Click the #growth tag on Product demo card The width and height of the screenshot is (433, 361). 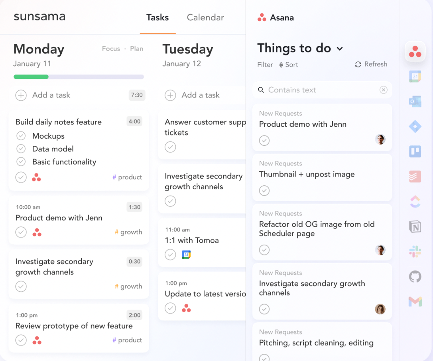[128, 232]
